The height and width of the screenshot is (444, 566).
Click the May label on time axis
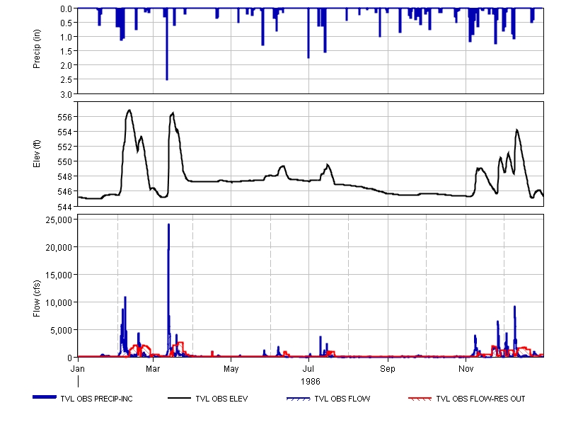(231, 369)
